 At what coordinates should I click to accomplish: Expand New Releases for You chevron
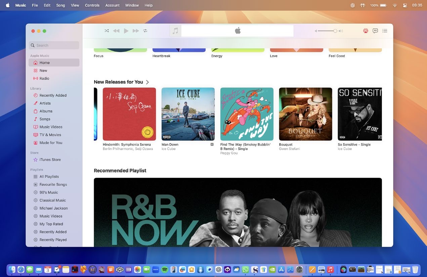tap(147, 82)
